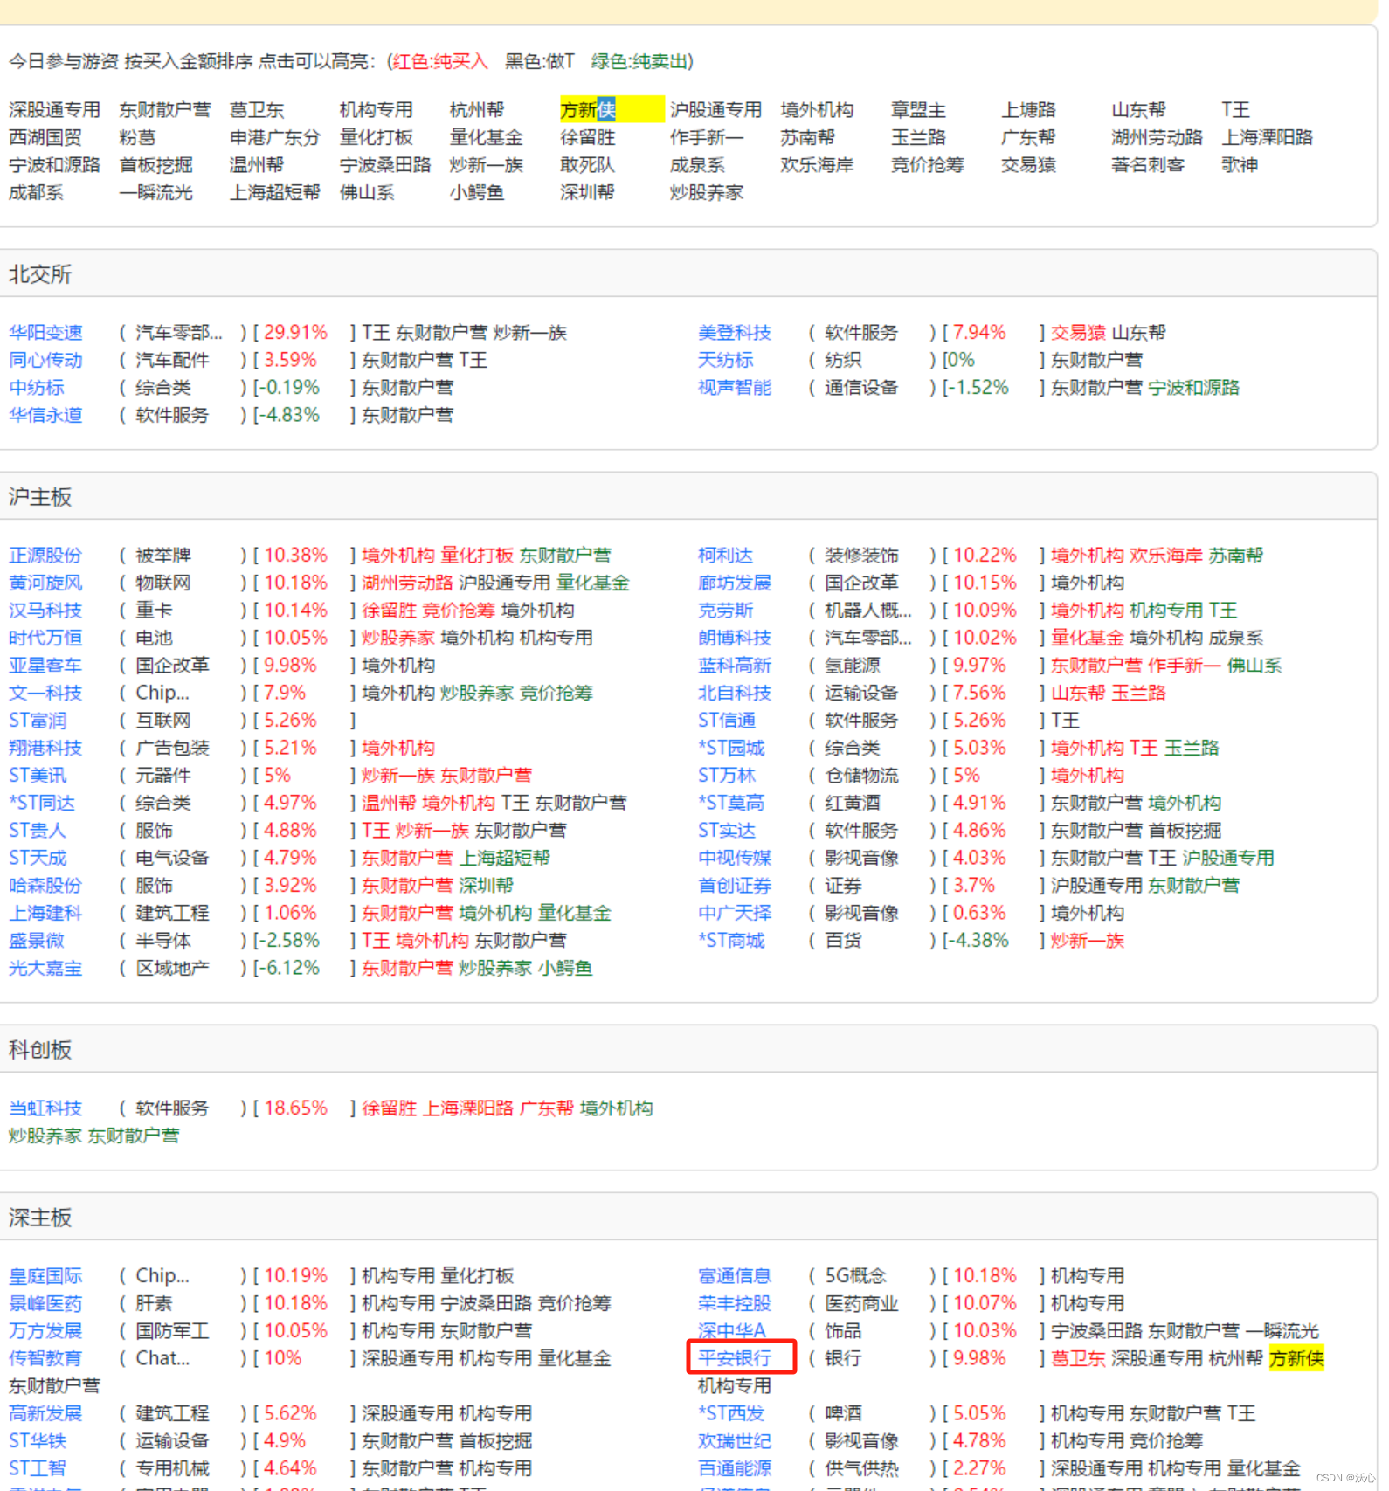Open the 汉马科技 stock link
This screenshot has height=1491, width=1389.
tap(45, 611)
